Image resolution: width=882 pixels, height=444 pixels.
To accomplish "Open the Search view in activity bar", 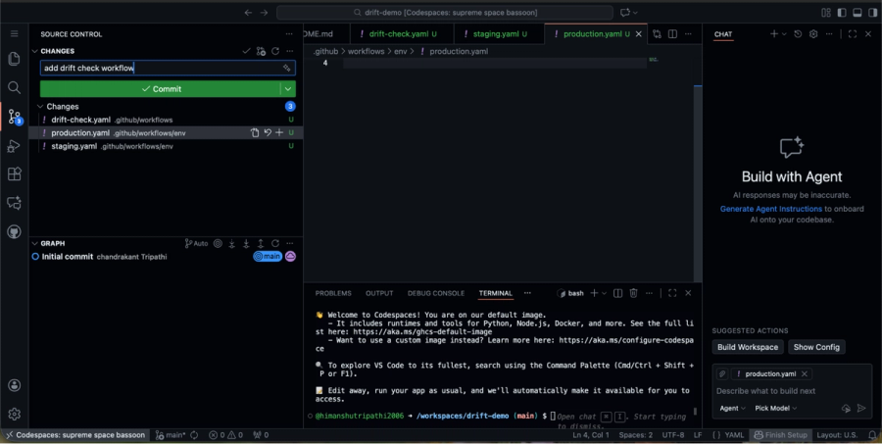I will click(14, 88).
